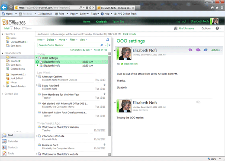Change Conversations by Date sort dropdown
The height and width of the screenshot is (161, 225).
[81, 50]
